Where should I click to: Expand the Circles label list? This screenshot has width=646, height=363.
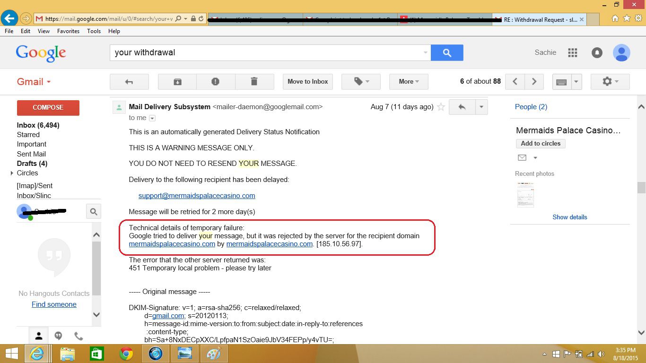(12, 173)
